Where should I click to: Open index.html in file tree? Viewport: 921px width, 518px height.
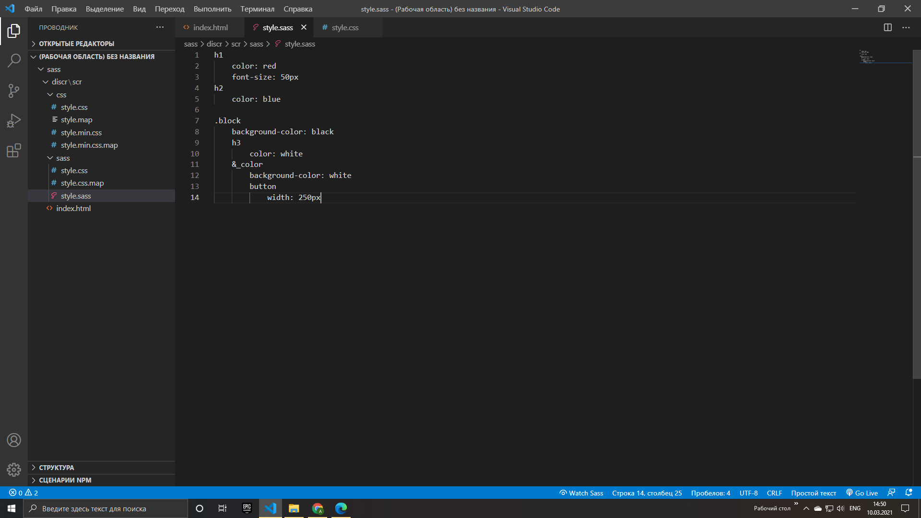(101, 209)
